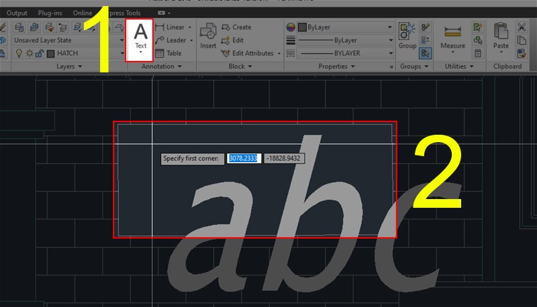Click the Cut scissors icon
The width and height of the screenshot is (537, 307).
pos(522,27)
